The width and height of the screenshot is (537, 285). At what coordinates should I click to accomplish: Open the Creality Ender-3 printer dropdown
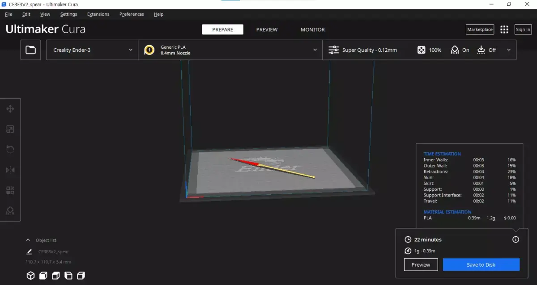pyautogui.click(x=91, y=50)
